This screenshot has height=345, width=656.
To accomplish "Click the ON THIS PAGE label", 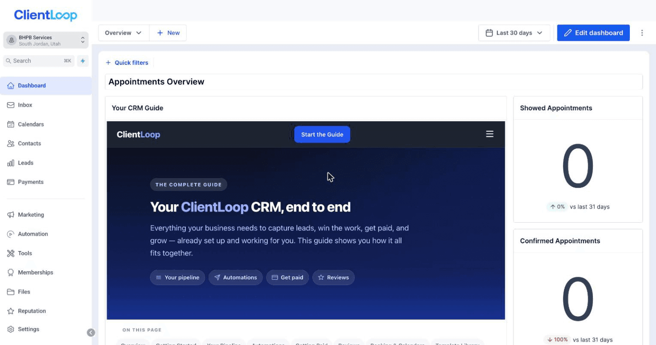I will [x=142, y=330].
